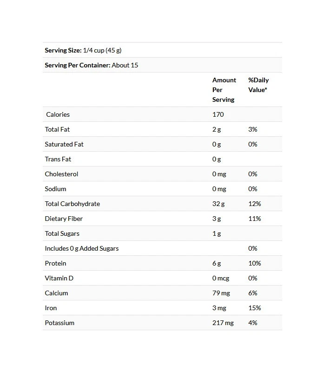This screenshot has height=379, width=336.
Task: Click the Amount Per Serving column header
Action: click(x=224, y=90)
